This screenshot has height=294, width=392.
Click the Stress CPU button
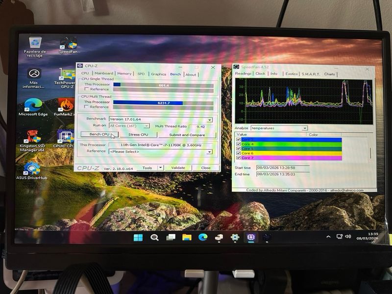click(x=138, y=135)
